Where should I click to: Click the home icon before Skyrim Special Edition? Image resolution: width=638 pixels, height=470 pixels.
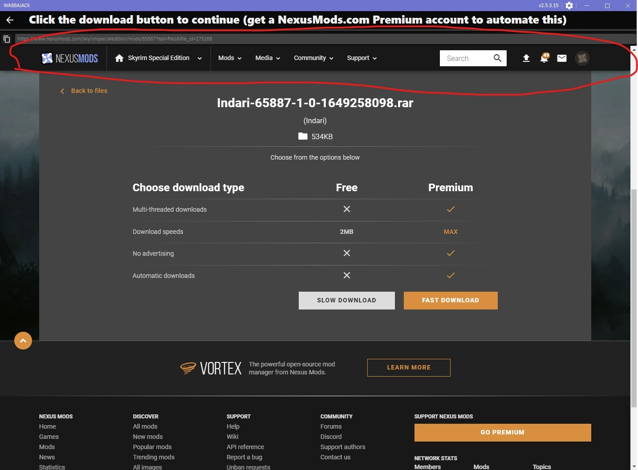pos(118,58)
